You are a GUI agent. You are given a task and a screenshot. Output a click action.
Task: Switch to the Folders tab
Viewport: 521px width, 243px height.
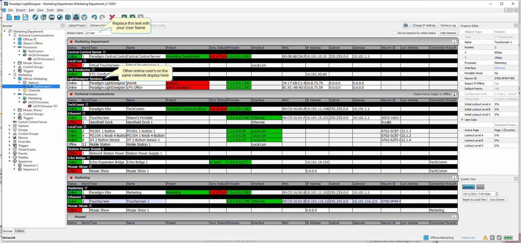(x=19, y=231)
